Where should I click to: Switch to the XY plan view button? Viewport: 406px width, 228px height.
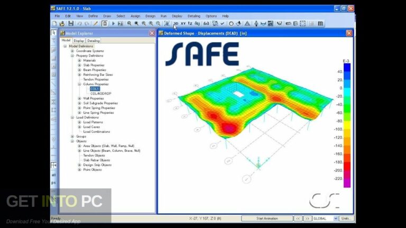(x=183, y=24)
